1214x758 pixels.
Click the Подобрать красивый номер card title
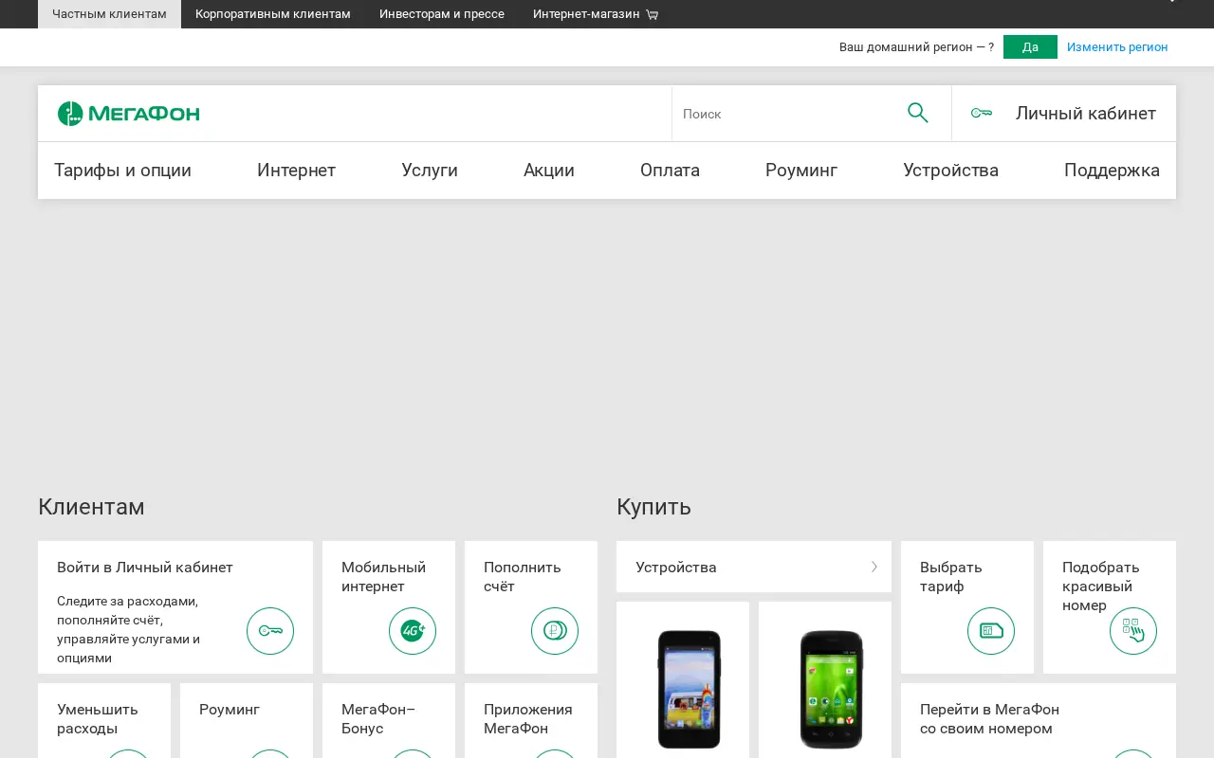(1101, 586)
